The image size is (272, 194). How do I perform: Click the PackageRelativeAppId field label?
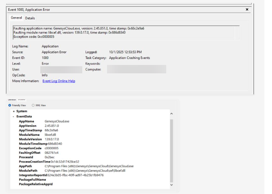(36, 184)
